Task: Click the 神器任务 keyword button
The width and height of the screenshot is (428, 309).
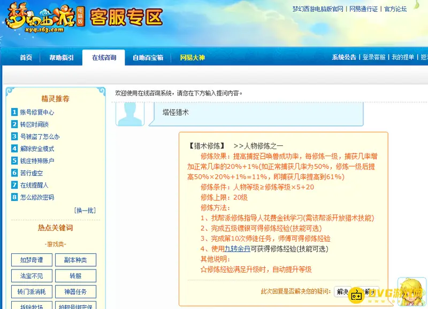Action: 75,291
